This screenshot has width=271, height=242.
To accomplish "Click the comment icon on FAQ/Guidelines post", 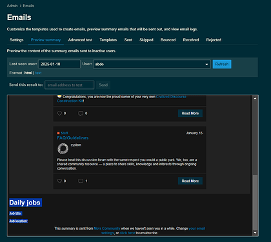I will 81,181.
